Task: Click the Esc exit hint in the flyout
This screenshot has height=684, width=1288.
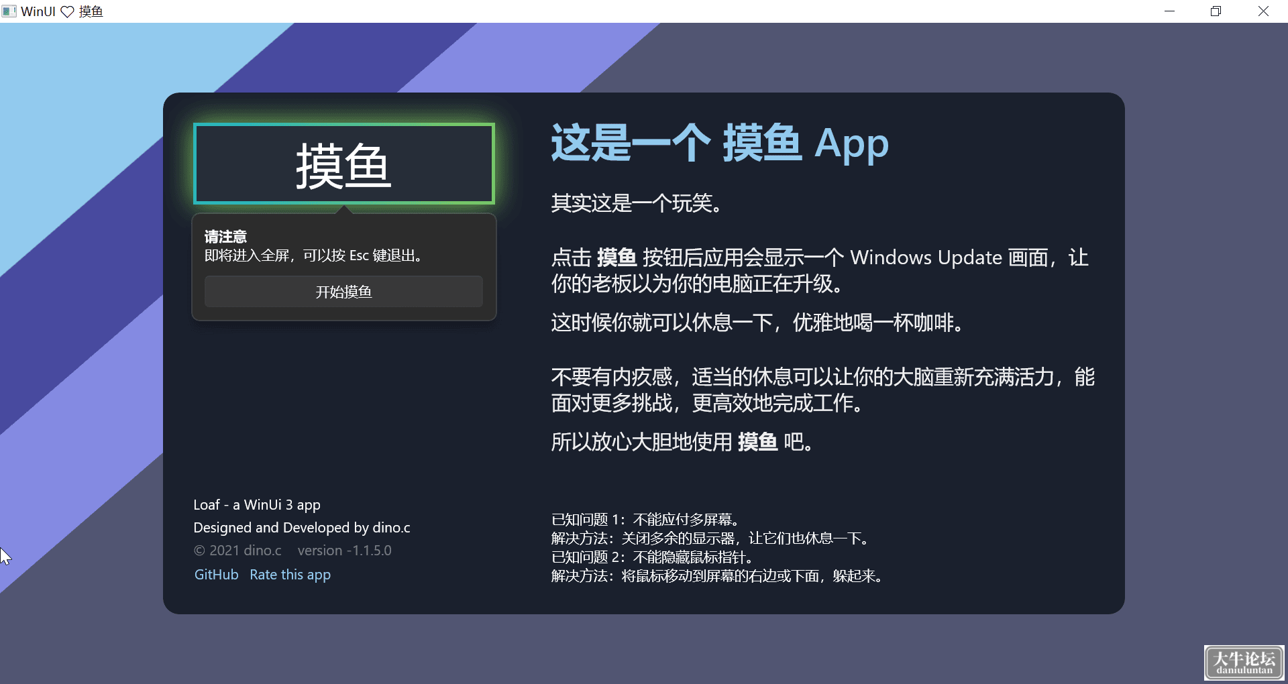Action: pos(313,255)
